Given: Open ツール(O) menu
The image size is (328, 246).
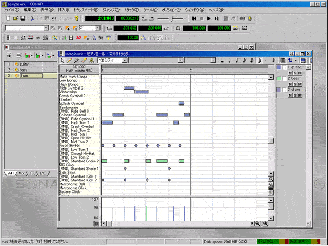Looking at the screenshot, I should point(150,10).
